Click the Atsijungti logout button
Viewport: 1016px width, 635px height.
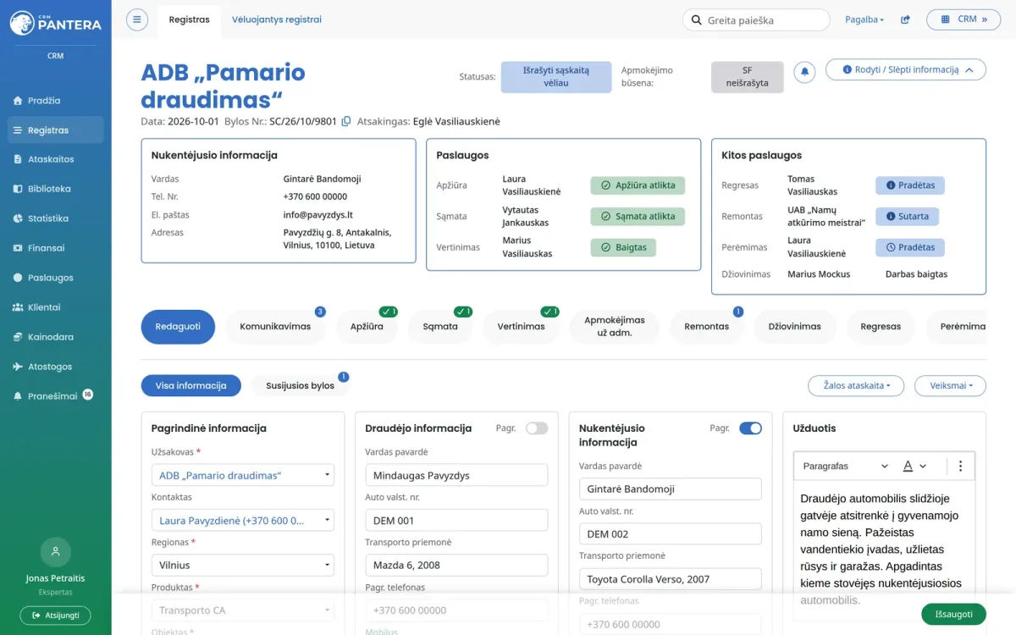(x=55, y=616)
